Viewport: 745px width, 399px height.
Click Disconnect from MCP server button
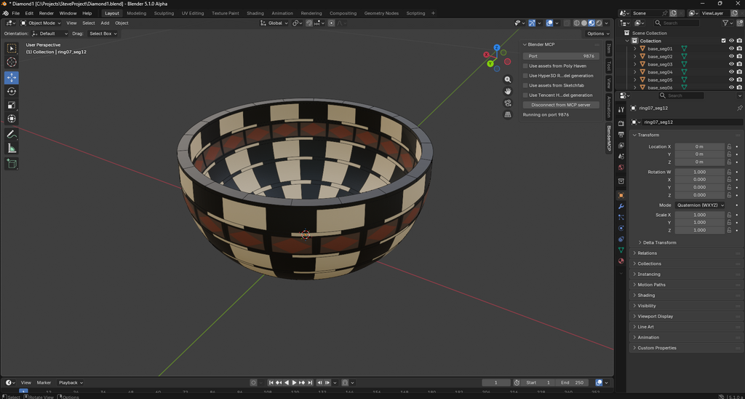[x=561, y=105]
